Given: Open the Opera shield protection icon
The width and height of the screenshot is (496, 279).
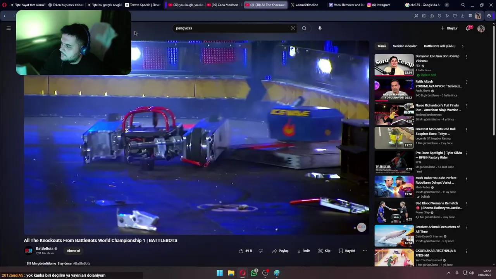Looking at the screenshot, I should coord(439,16).
